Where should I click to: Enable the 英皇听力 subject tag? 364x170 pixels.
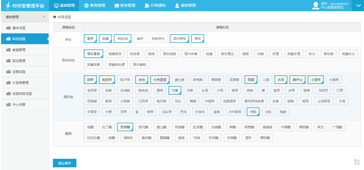pyautogui.click(x=348, y=54)
